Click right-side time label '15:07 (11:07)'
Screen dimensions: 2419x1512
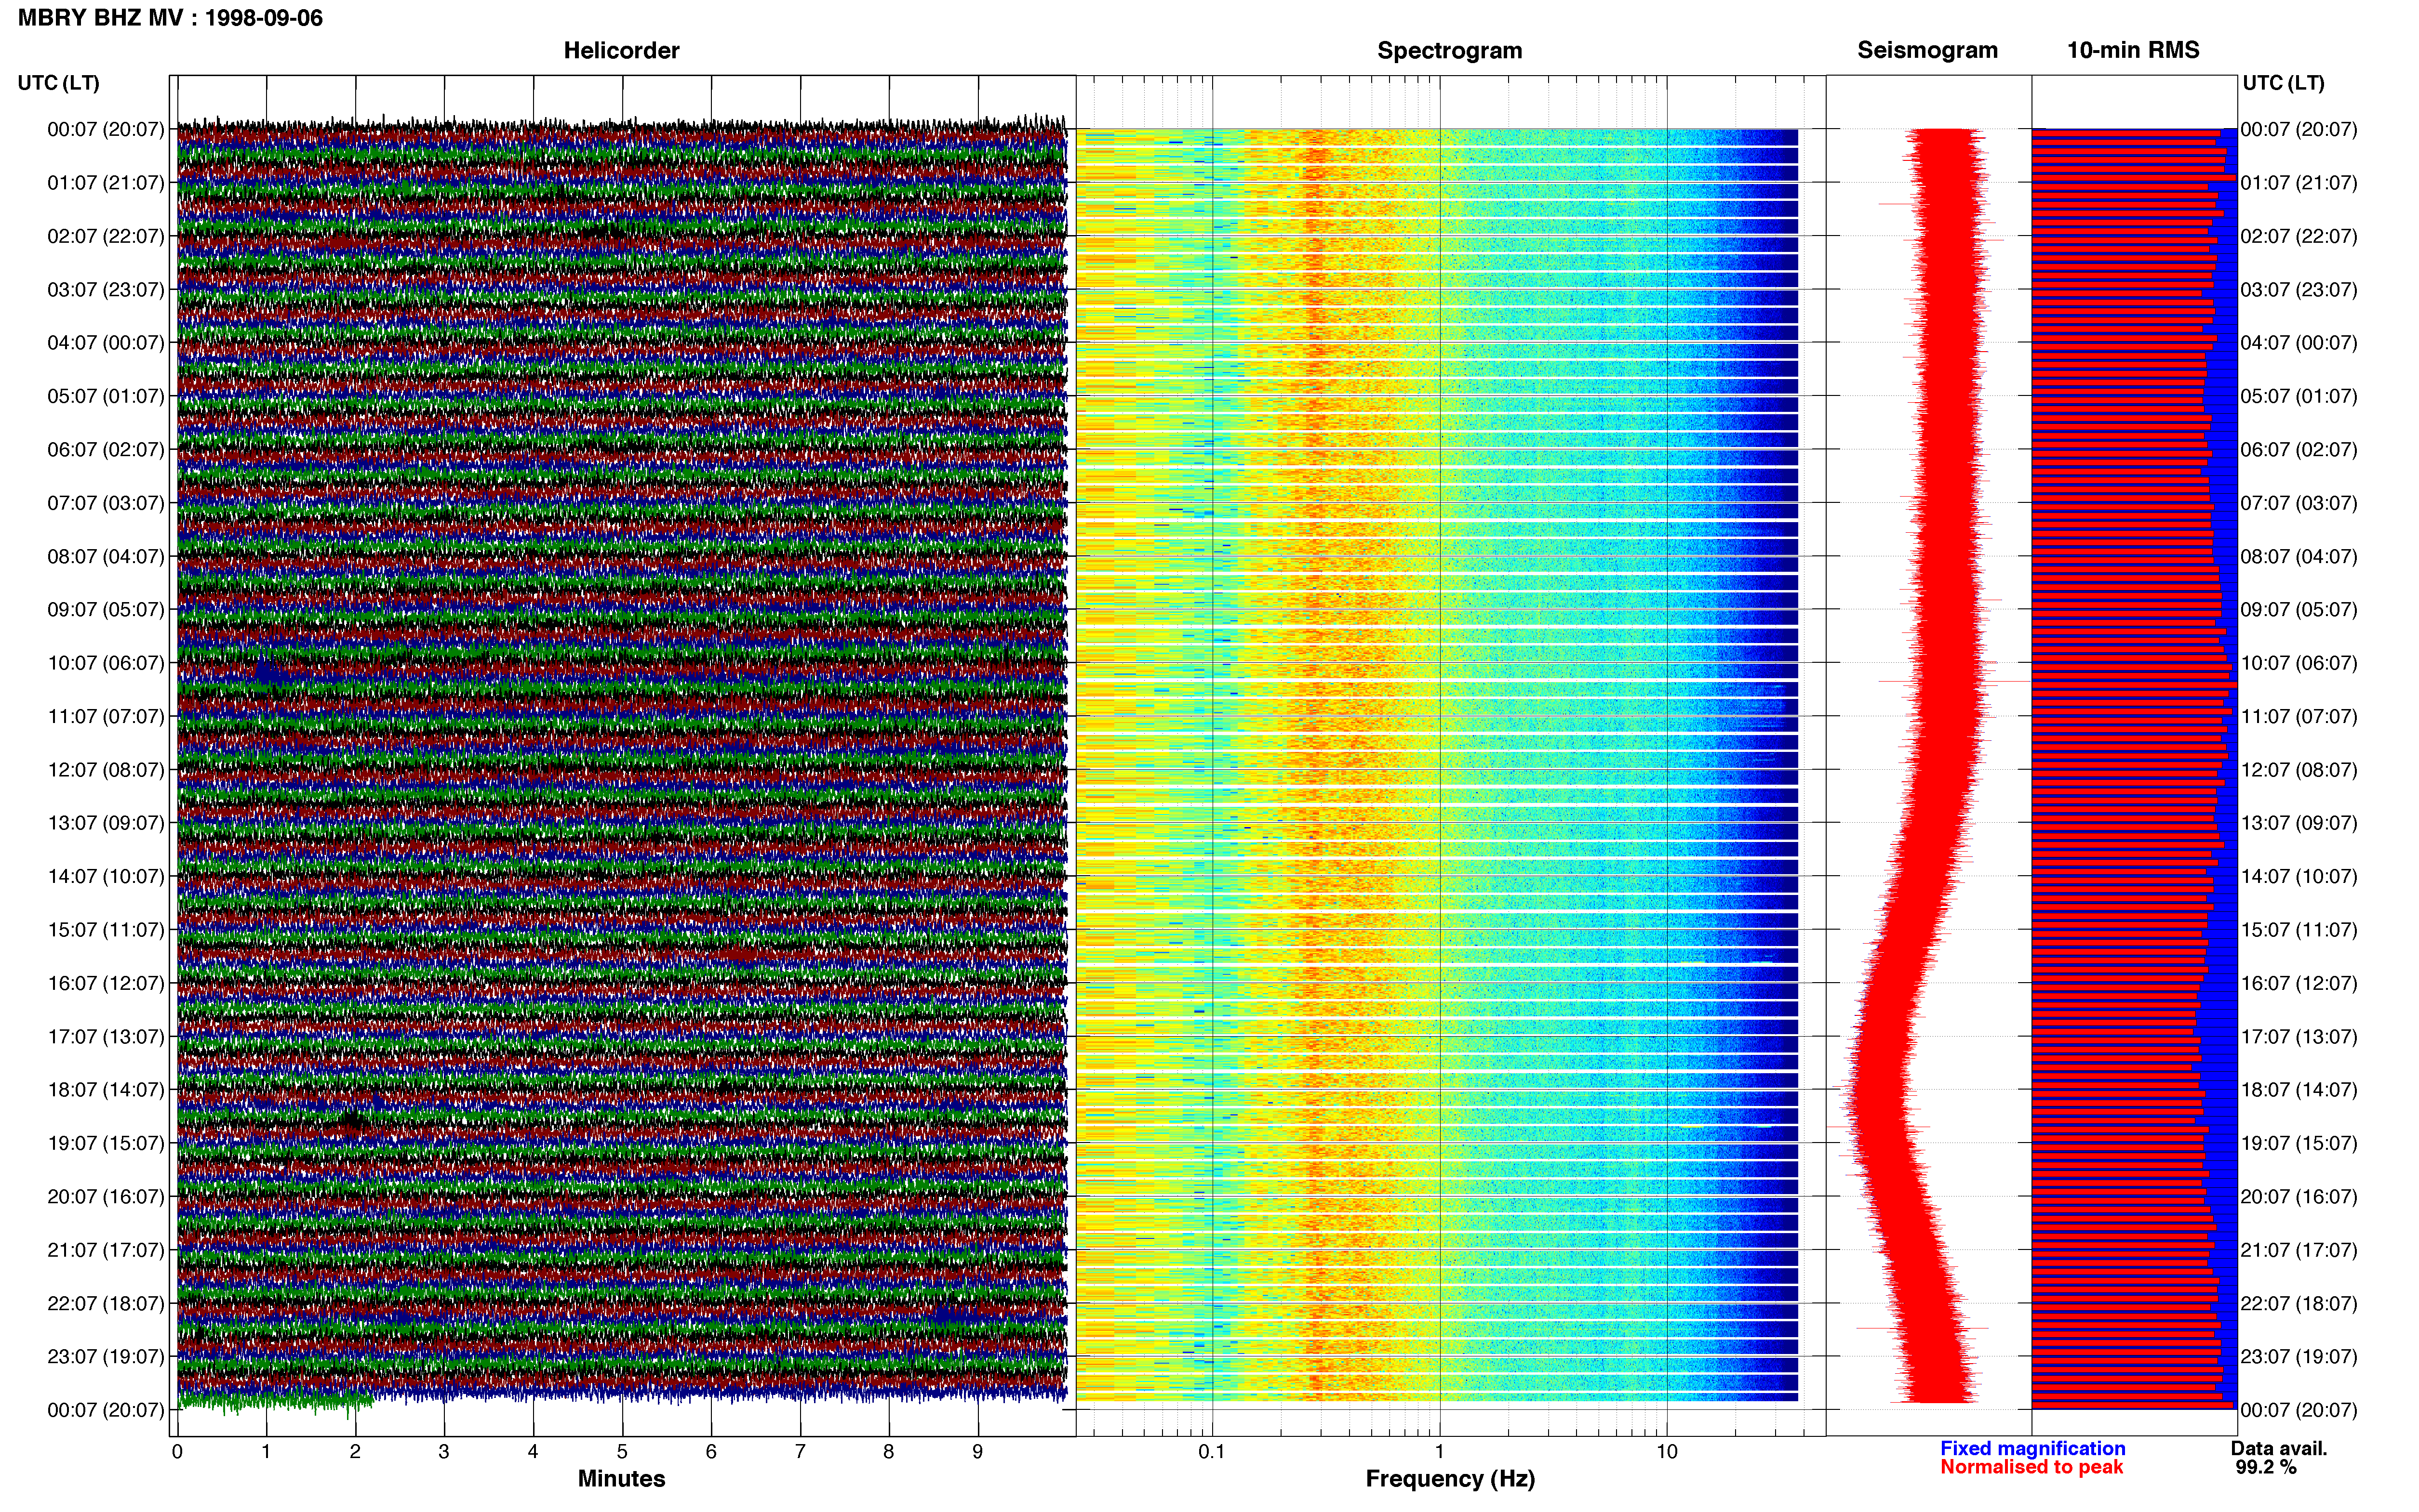[x=2299, y=930]
